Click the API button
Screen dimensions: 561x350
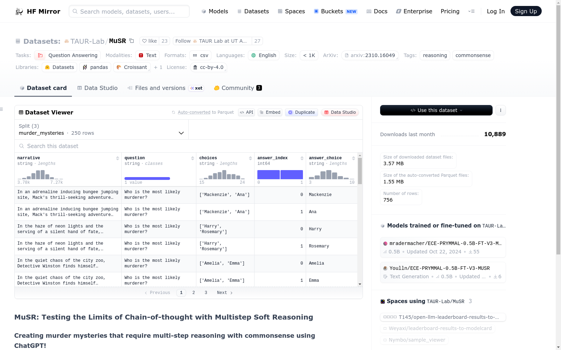pyautogui.click(x=246, y=112)
